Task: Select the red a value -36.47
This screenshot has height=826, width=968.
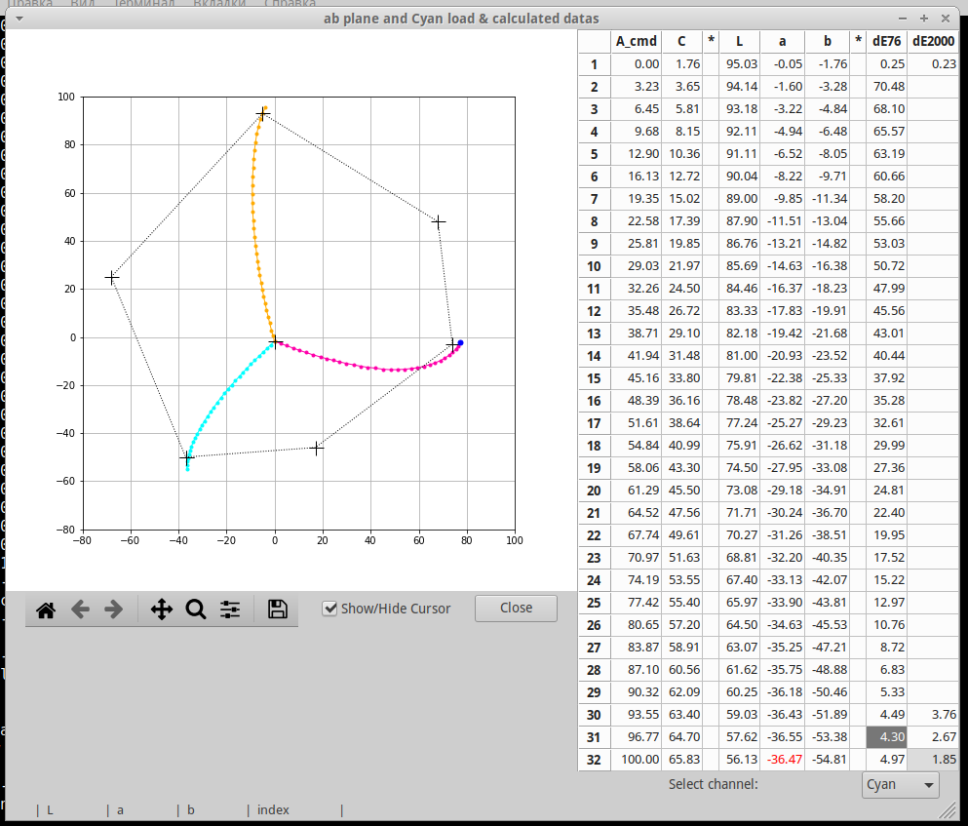Action: [782, 760]
